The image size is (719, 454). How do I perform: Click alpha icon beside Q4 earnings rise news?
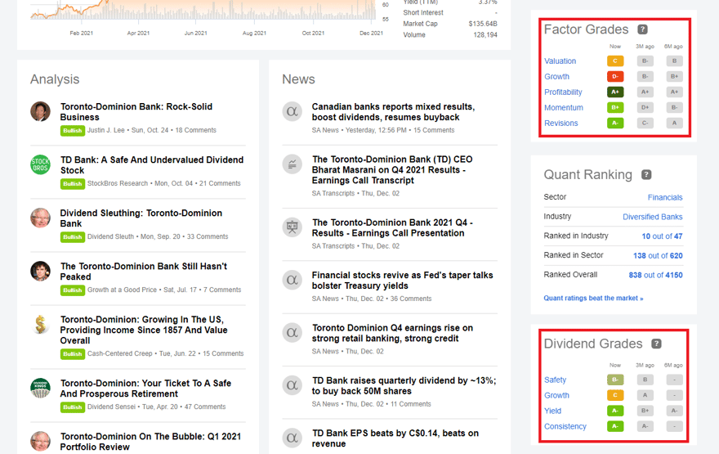[x=293, y=332]
